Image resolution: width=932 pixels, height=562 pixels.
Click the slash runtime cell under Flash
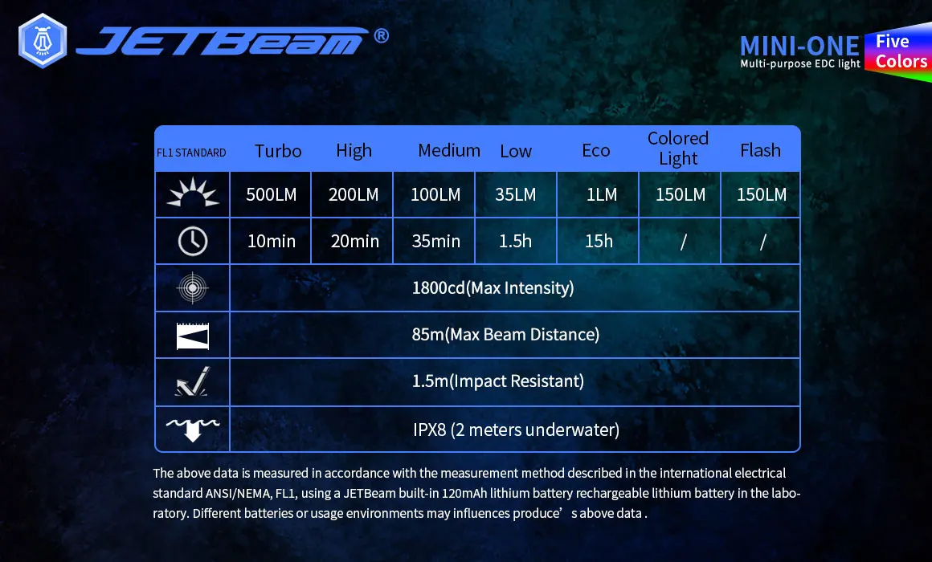click(x=761, y=241)
